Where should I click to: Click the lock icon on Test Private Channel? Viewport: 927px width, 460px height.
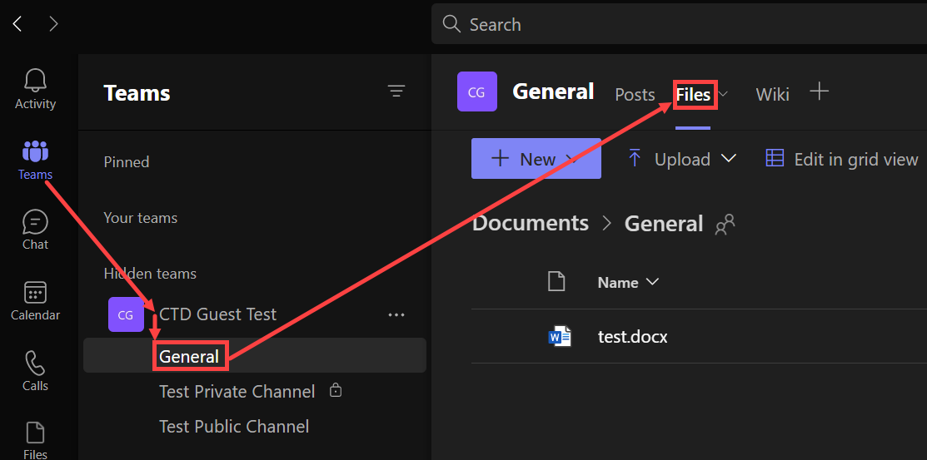click(336, 390)
